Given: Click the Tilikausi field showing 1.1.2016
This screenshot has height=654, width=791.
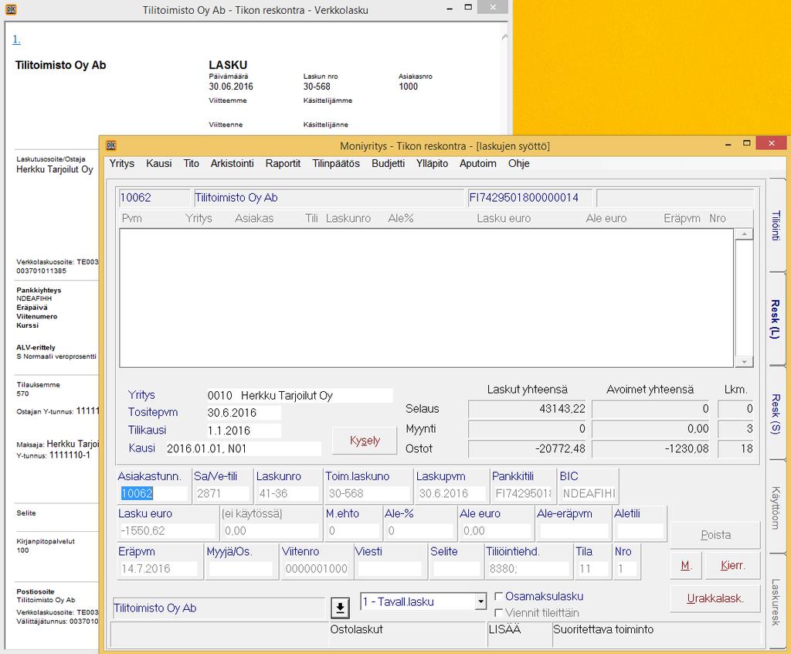Looking at the screenshot, I should [243, 431].
